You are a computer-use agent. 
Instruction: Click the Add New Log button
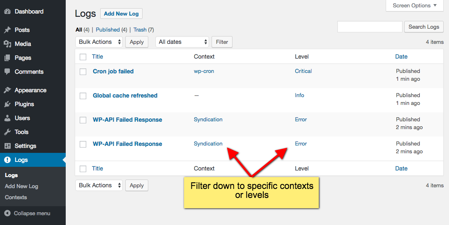click(121, 14)
